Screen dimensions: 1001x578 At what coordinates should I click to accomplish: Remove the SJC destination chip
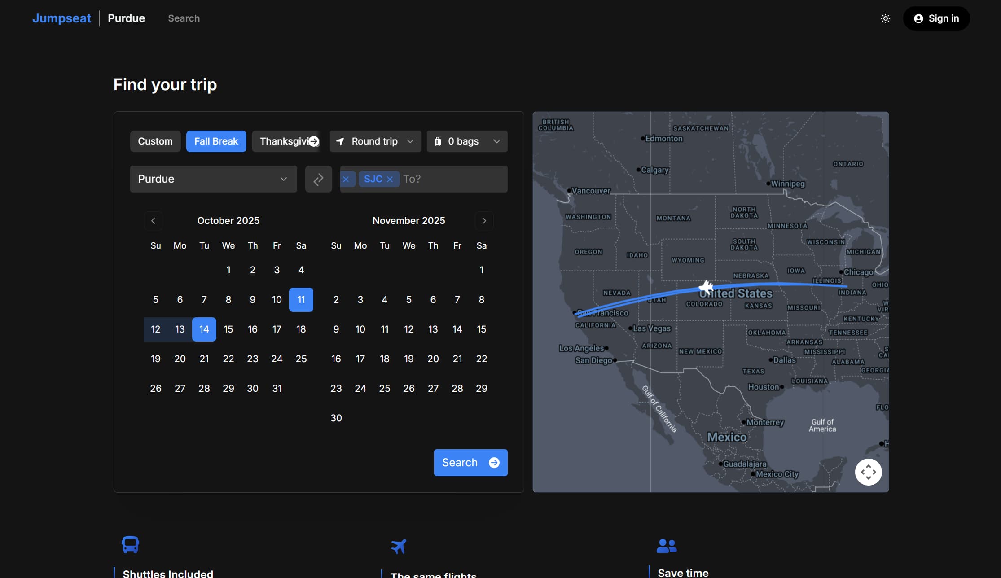pyautogui.click(x=390, y=179)
